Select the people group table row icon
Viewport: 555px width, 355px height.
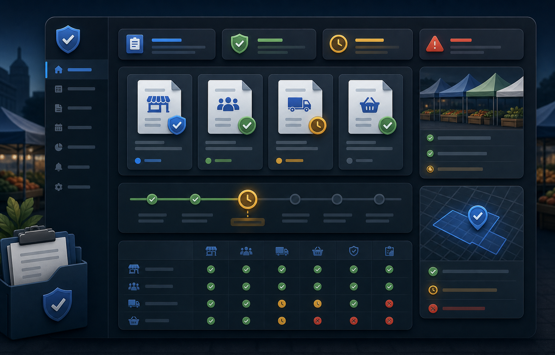coord(134,286)
